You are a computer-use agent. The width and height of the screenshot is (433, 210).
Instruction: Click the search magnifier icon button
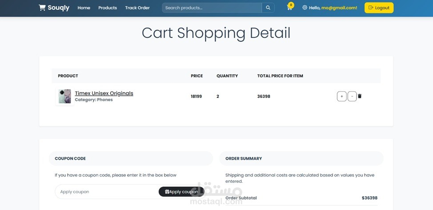[268, 8]
